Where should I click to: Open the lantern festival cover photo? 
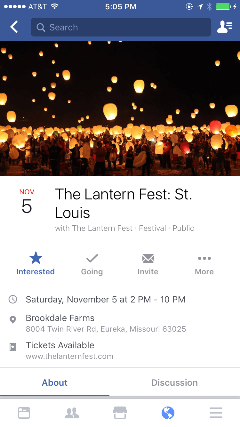tap(120, 108)
